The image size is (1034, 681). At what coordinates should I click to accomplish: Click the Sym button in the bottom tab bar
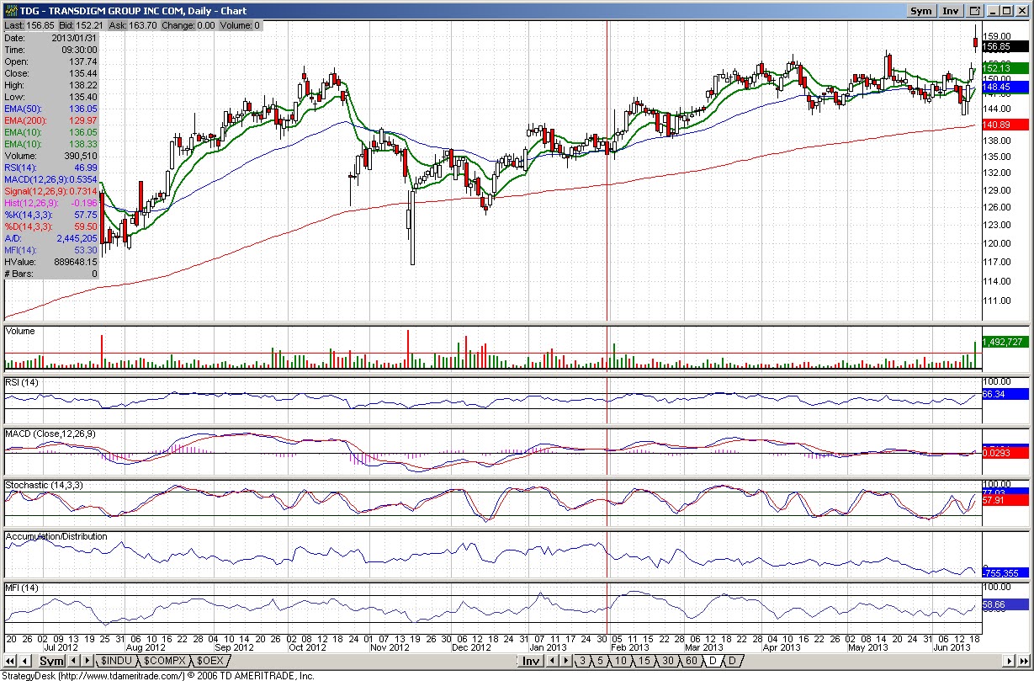pos(50,662)
